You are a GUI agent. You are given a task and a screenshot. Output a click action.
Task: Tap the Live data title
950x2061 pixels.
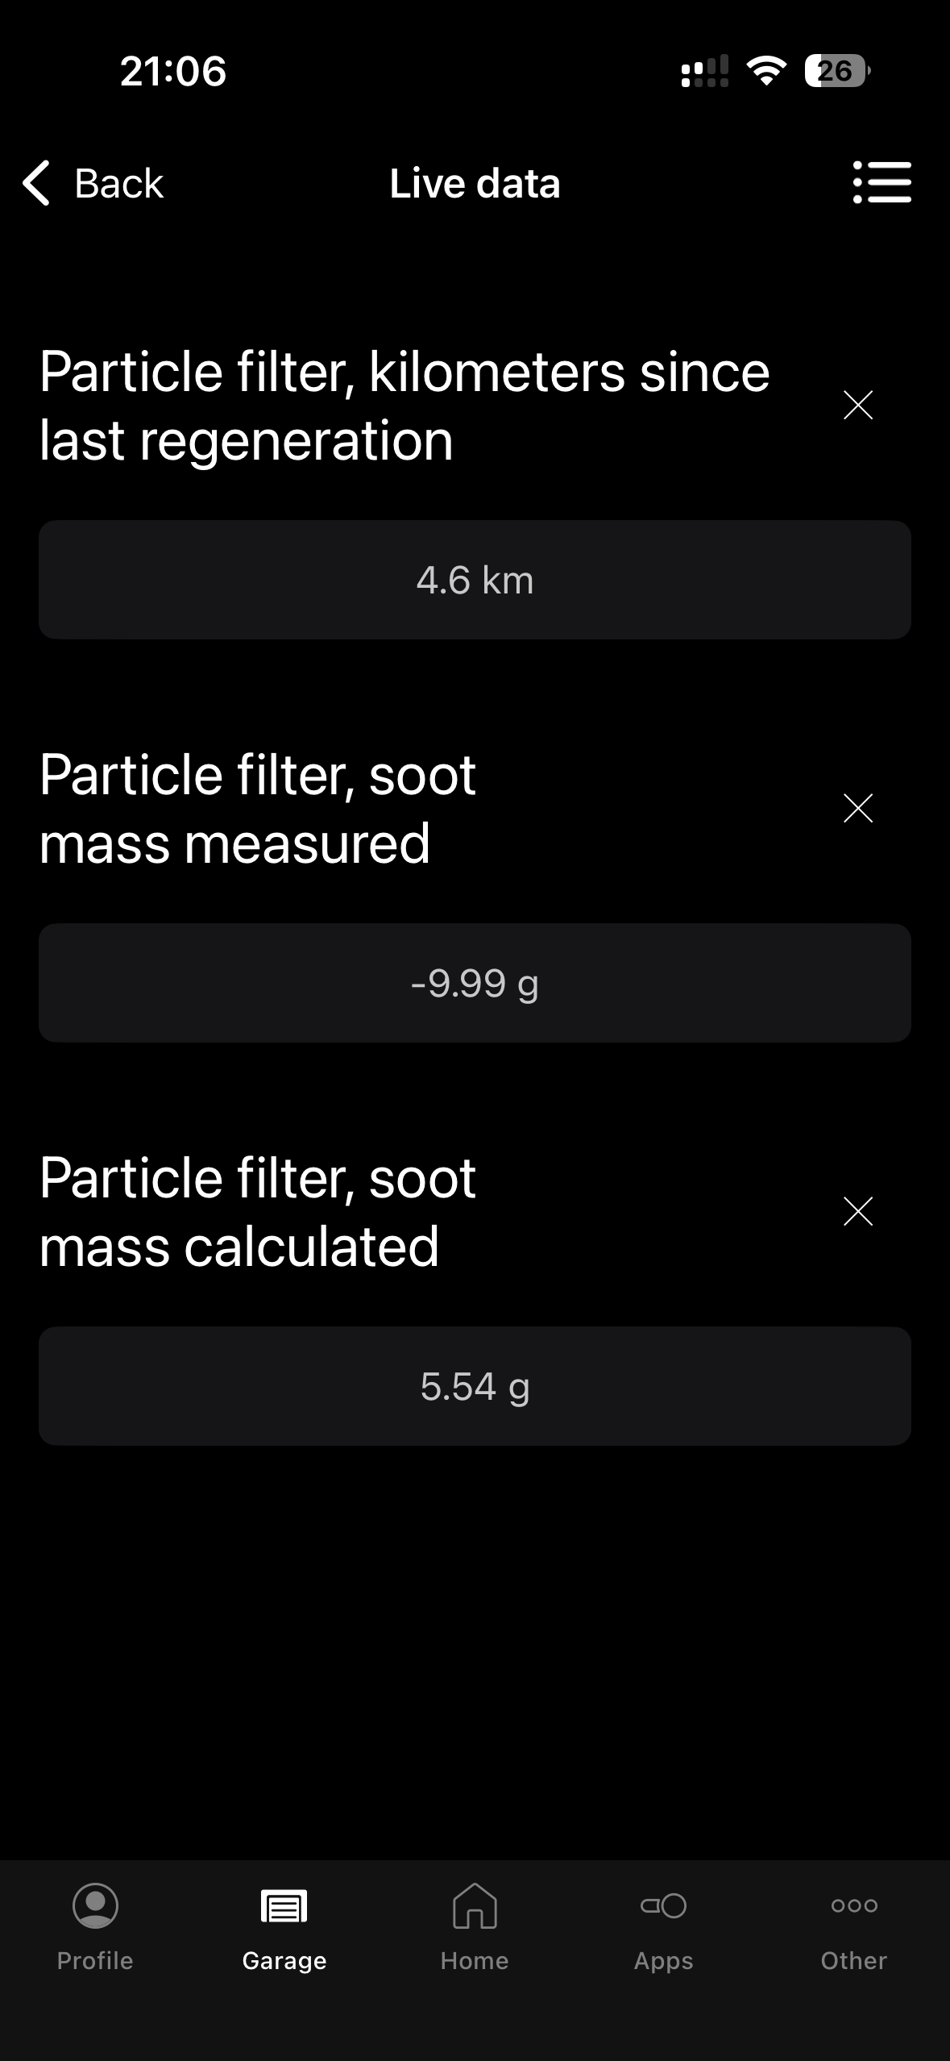(475, 184)
